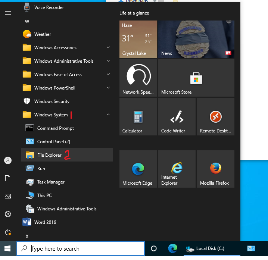
Task: Open the Network Speed Test tile
Action: click(x=138, y=78)
